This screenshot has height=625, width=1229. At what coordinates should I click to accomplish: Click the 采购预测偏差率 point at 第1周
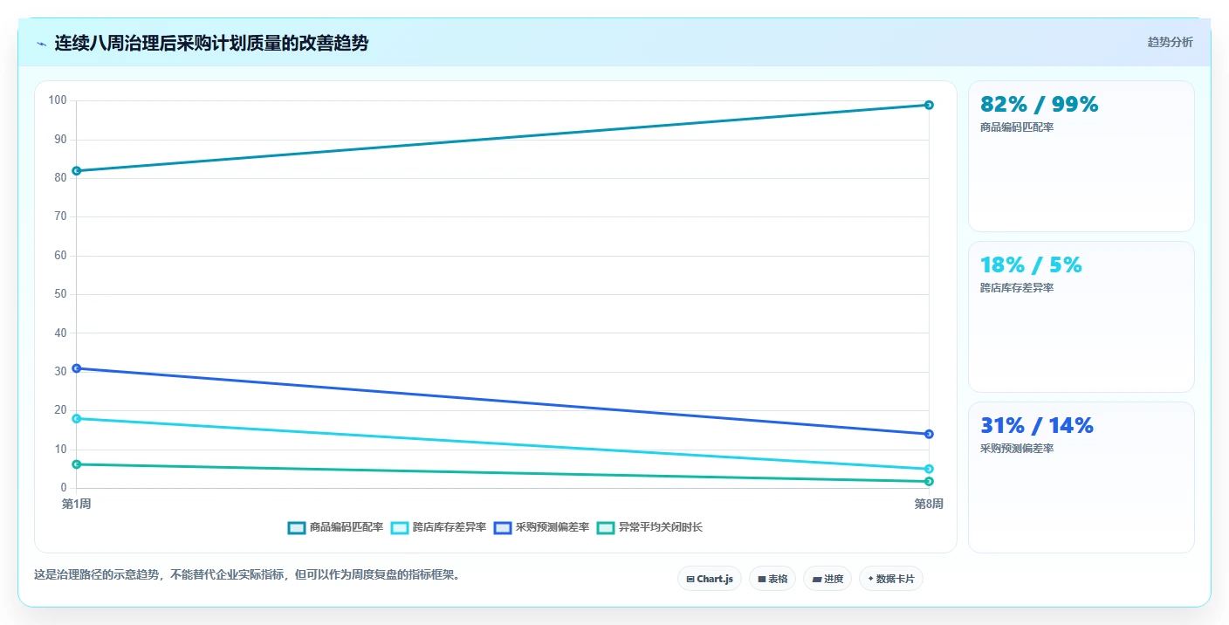pyautogui.click(x=77, y=368)
